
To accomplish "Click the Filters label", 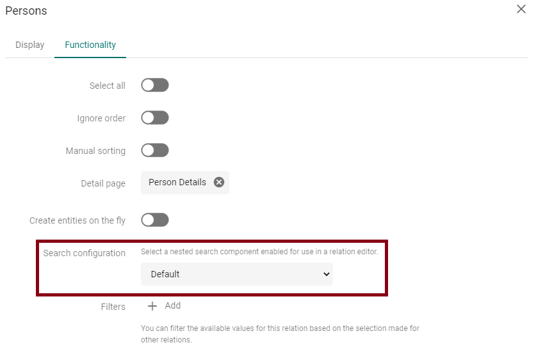I will pyautogui.click(x=113, y=307).
